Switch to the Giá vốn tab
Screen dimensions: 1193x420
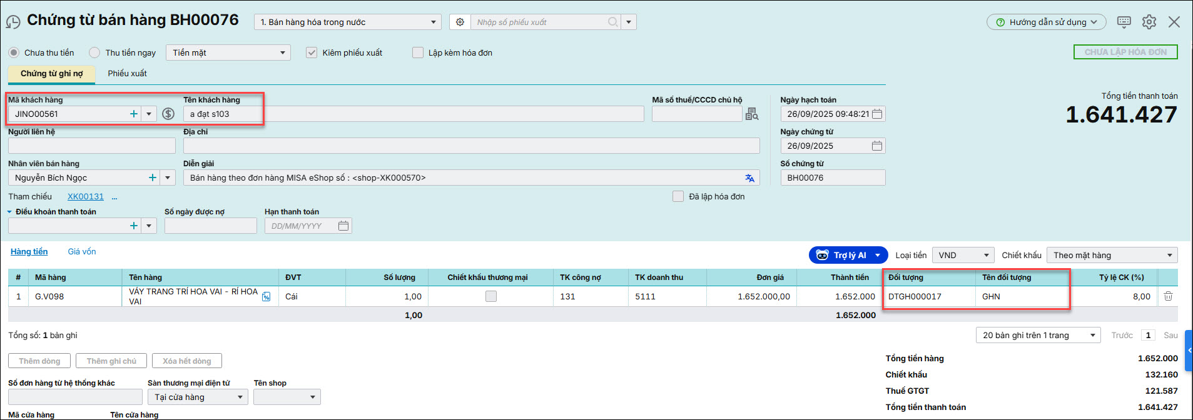82,251
